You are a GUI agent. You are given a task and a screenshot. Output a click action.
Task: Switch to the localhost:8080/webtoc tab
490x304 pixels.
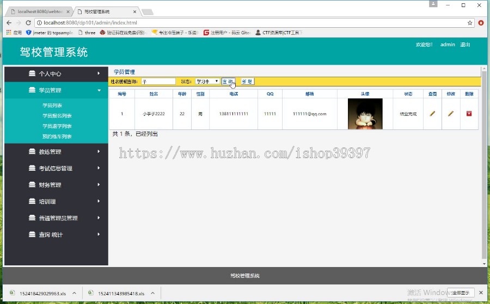39,11
